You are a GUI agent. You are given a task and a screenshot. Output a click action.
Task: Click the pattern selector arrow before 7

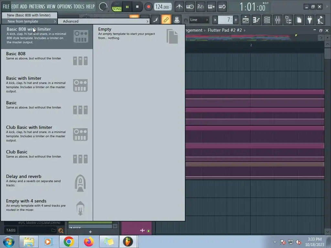[x=215, y=20]
